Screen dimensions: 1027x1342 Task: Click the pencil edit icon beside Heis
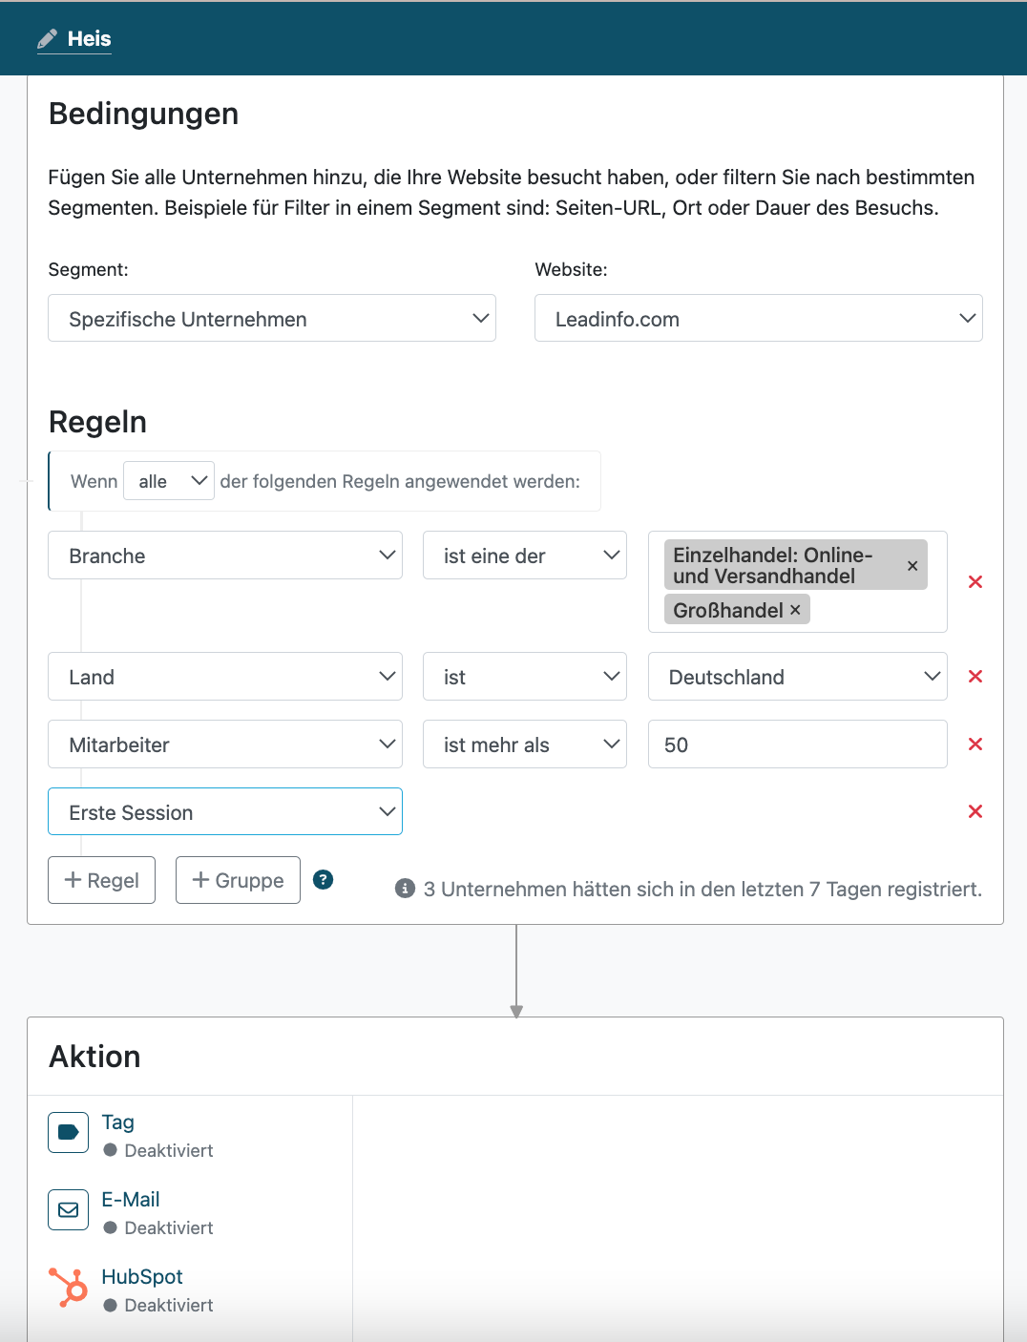coord(47,39)
